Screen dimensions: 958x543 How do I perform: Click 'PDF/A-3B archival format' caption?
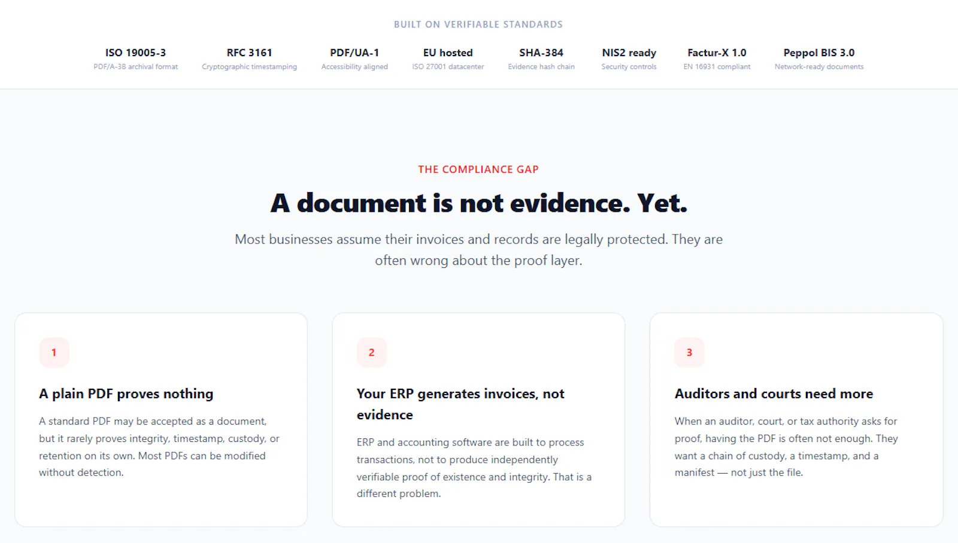coord(136,67)
